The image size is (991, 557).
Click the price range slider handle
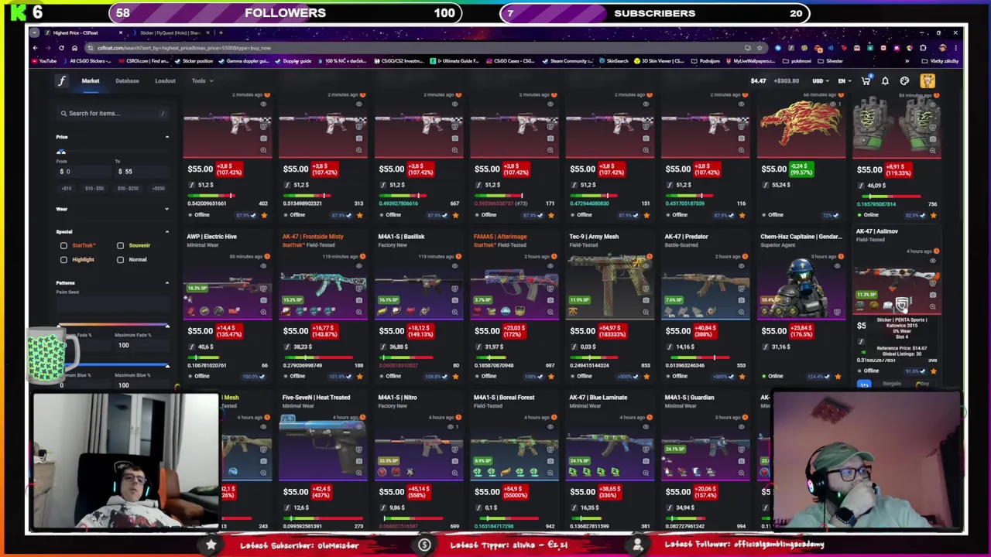tap(61, 152)
